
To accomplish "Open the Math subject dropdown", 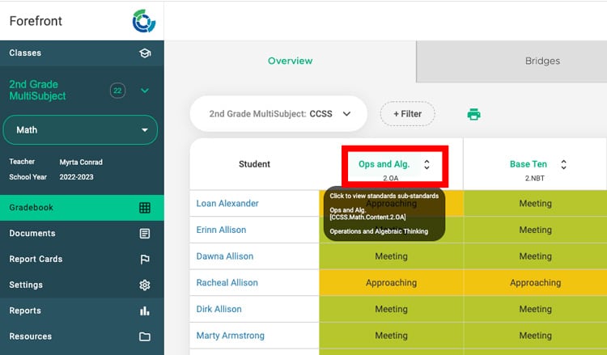I will point(80,130).
